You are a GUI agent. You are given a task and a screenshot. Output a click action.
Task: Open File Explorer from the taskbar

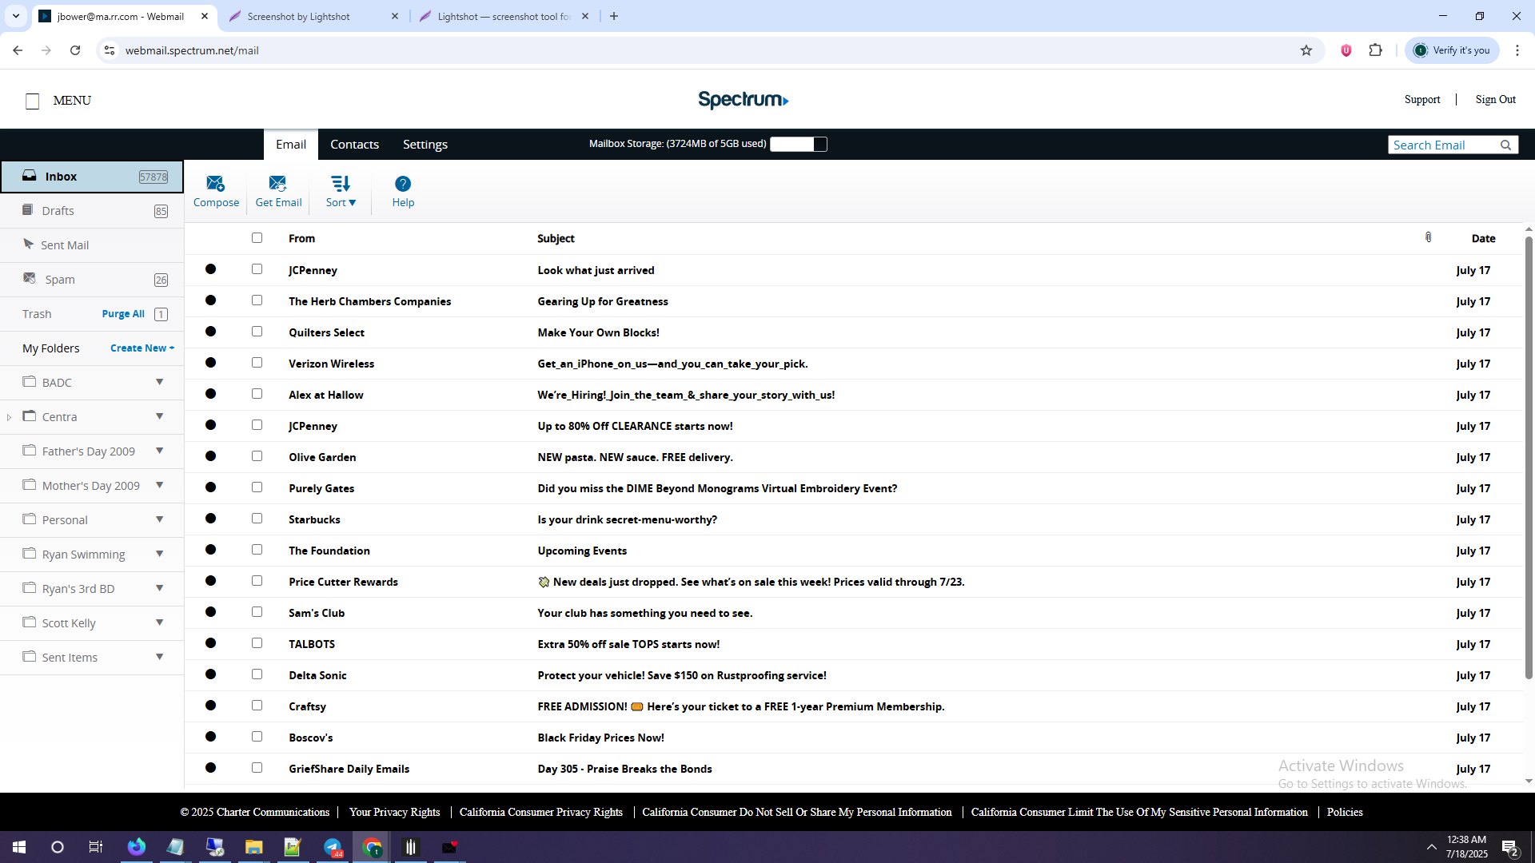point(253,847)
